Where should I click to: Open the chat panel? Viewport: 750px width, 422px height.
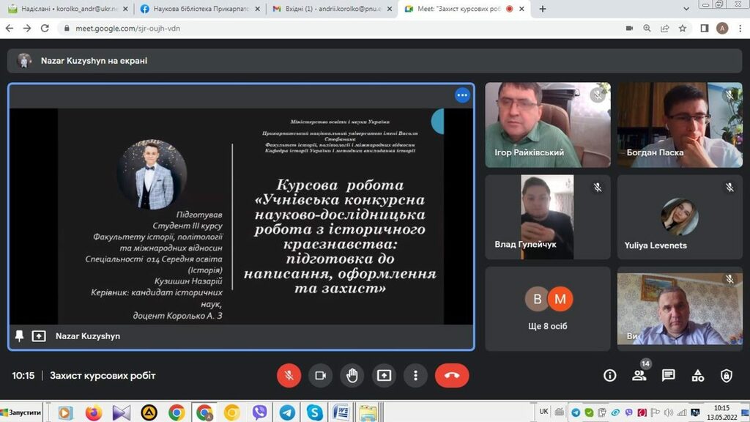coord(668,376)
